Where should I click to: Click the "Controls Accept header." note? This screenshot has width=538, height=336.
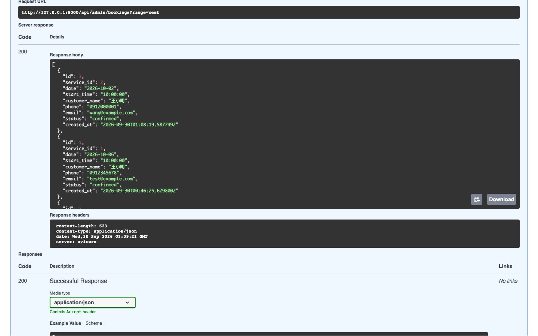click(x=73, y=312)
